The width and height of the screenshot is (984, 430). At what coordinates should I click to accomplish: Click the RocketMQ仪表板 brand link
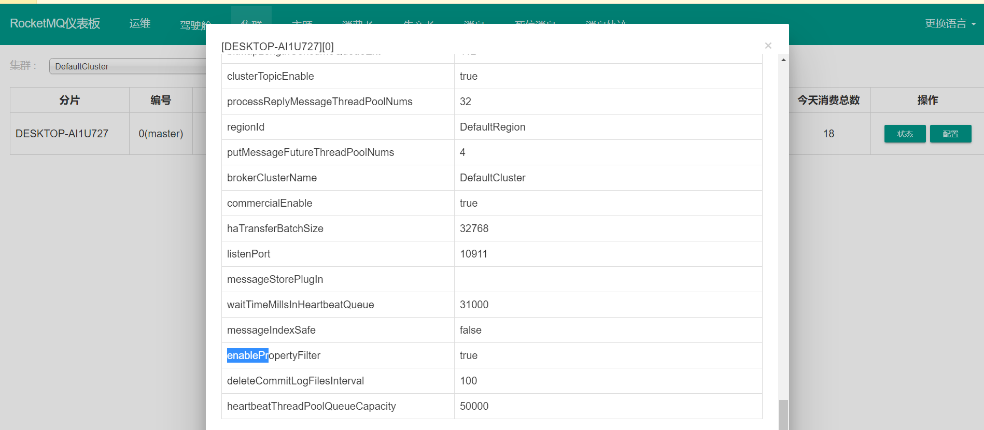pyautogui.click(x=55, y=23)
